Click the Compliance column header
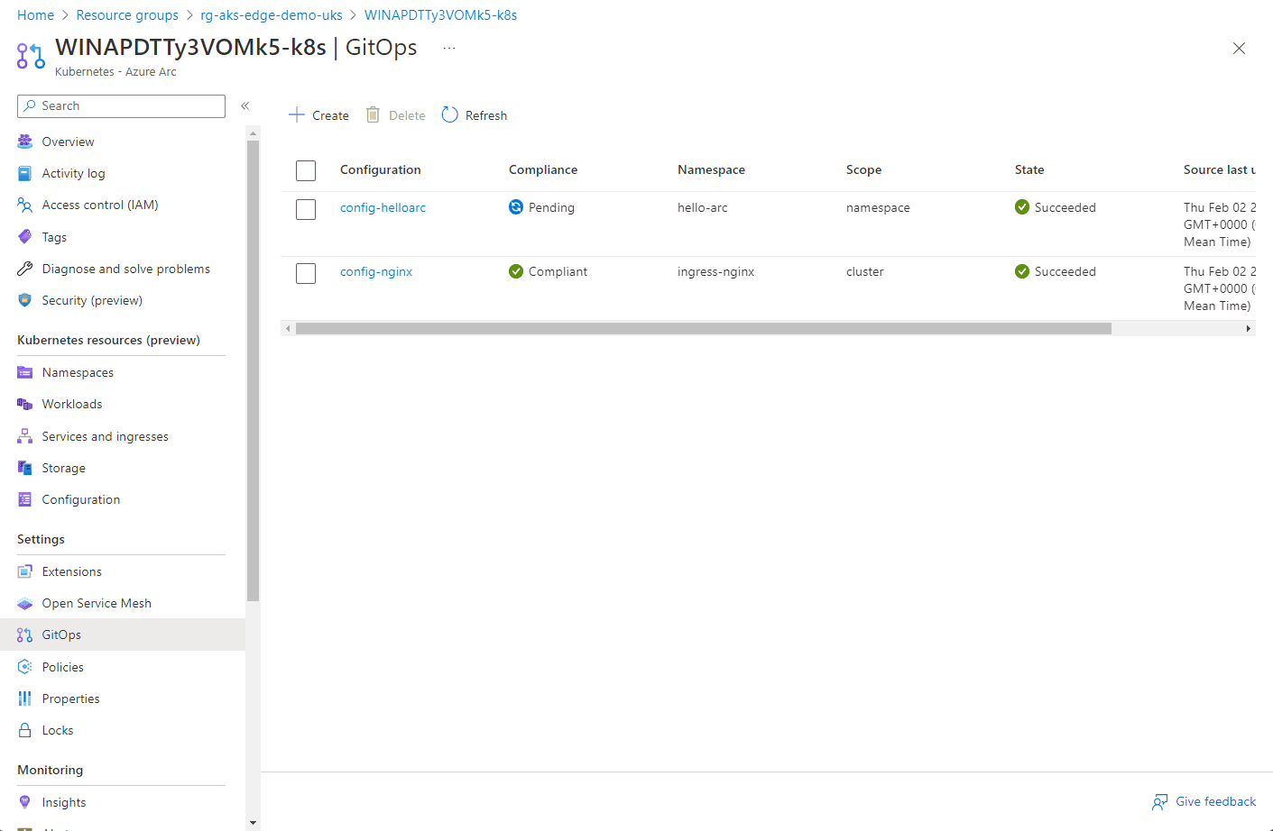1273x831 pixels. [x=543, y=169]
